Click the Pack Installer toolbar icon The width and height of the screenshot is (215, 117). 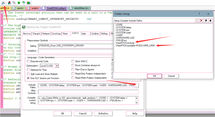[24, 3]
